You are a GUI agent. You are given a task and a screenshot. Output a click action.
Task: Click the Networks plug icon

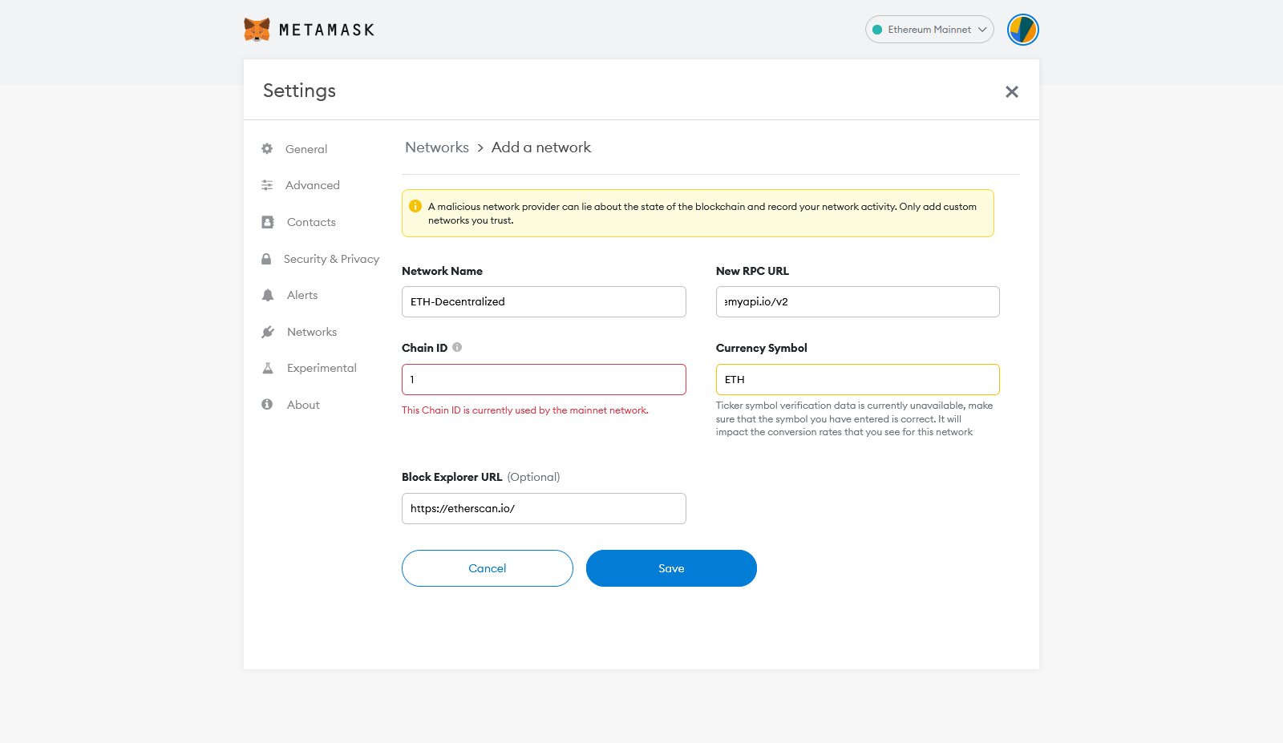[x=268, y=332]
